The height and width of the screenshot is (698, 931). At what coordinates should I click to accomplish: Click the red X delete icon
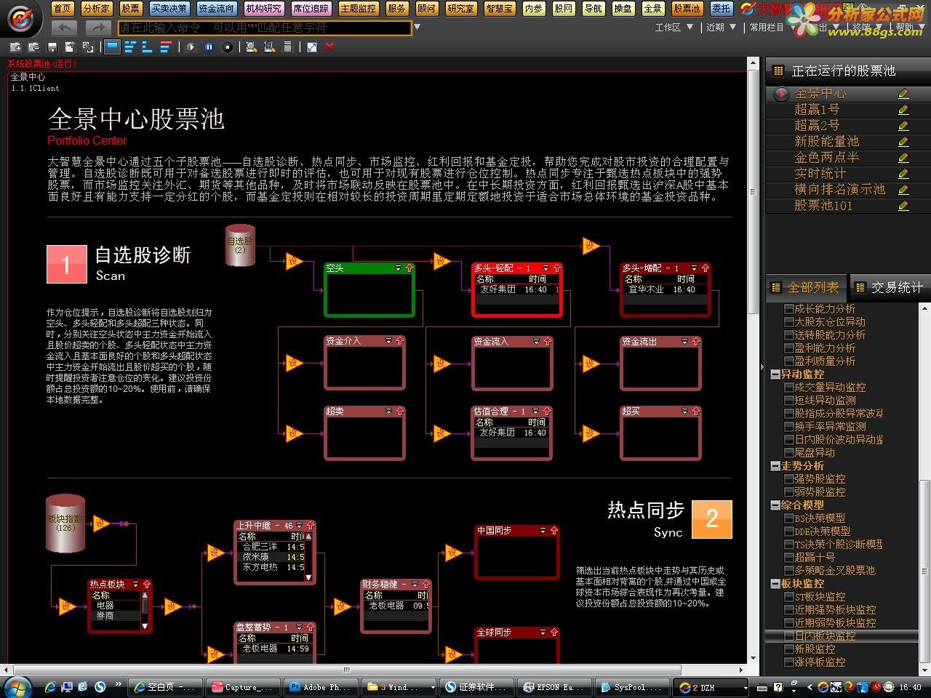(x=329, y=47)
